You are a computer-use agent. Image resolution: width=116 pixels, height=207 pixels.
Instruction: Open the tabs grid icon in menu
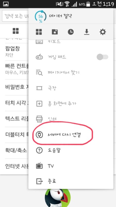pyautogui.click(x=39, y=32)
